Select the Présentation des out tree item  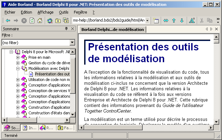[x=52, y=74]
